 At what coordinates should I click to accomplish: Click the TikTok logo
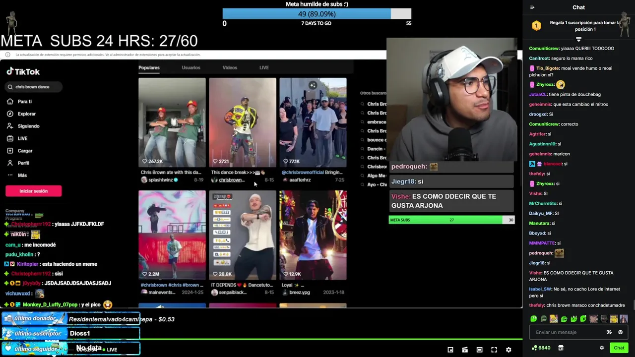23,71
